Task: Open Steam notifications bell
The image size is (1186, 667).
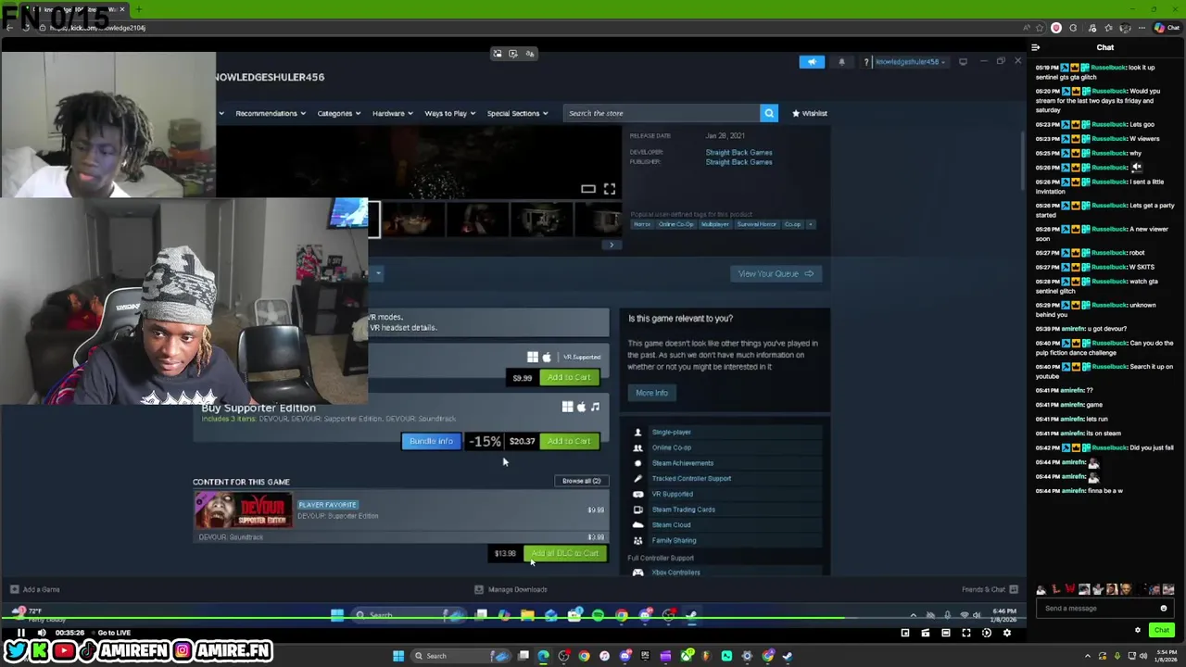Action: (841, 62)
